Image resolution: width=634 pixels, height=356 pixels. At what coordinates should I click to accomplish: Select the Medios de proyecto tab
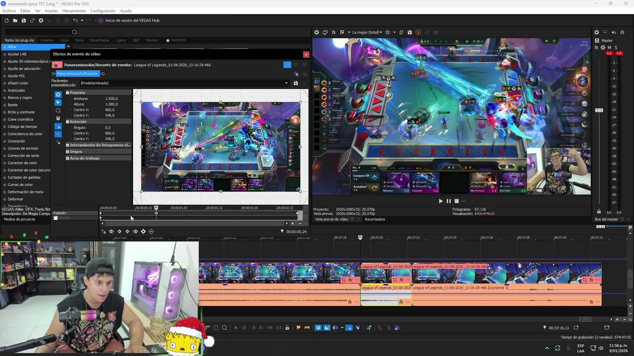coord(19,219)
